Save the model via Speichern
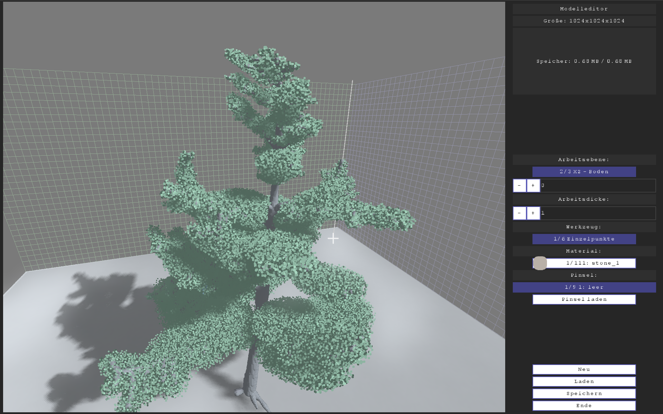This screenshot has width=663, height=414. pos(584,394)
